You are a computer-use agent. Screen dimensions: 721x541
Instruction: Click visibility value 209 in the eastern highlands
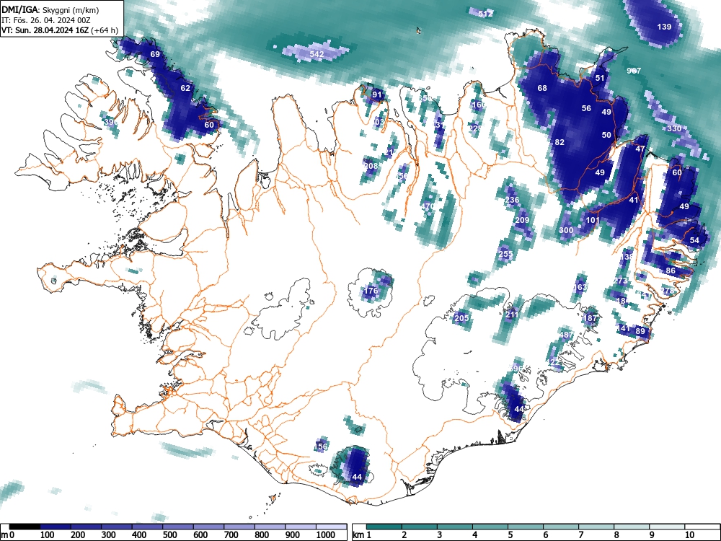[x=522, y=220]
